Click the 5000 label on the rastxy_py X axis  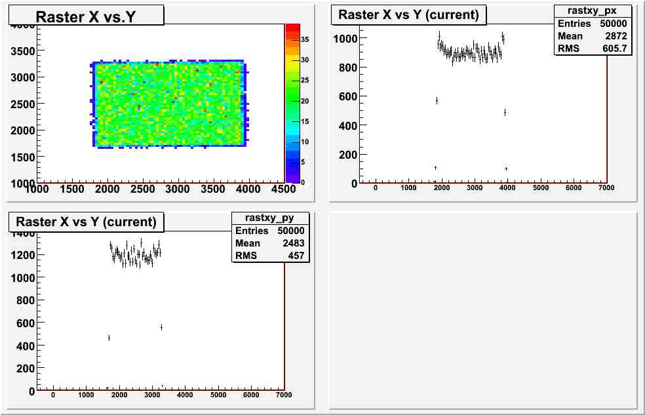click(218, 395)
